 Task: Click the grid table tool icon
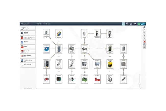pyautogui.click(x=144, y=33)
